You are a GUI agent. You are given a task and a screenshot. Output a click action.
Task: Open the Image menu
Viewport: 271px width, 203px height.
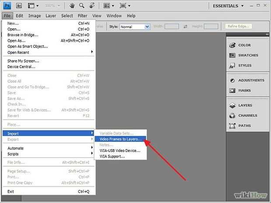click(35, 16)
